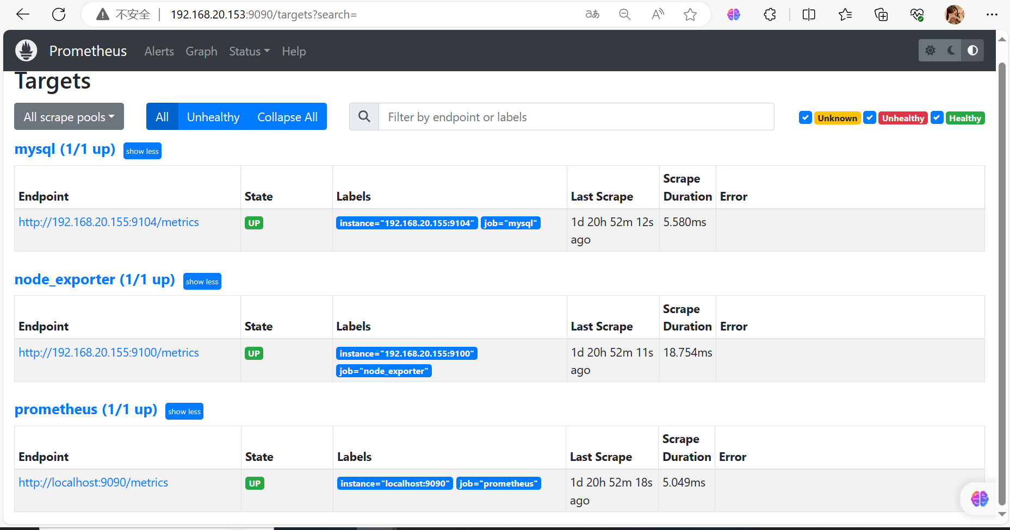Viewport: 1010px width, 530px height.
Task: Go back with browser back arrow
Action: (x=23, y=15)
